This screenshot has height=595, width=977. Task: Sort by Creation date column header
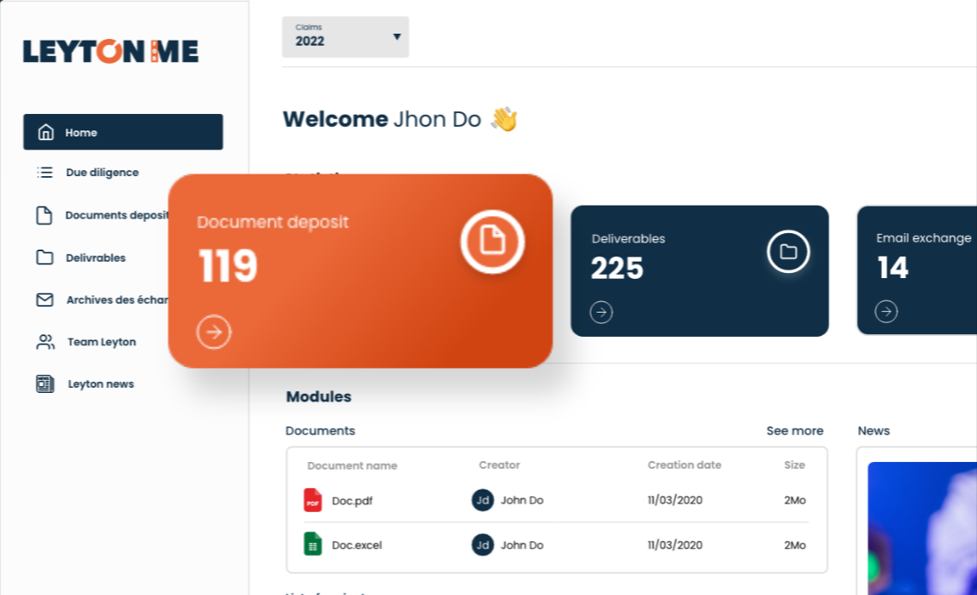684,465
